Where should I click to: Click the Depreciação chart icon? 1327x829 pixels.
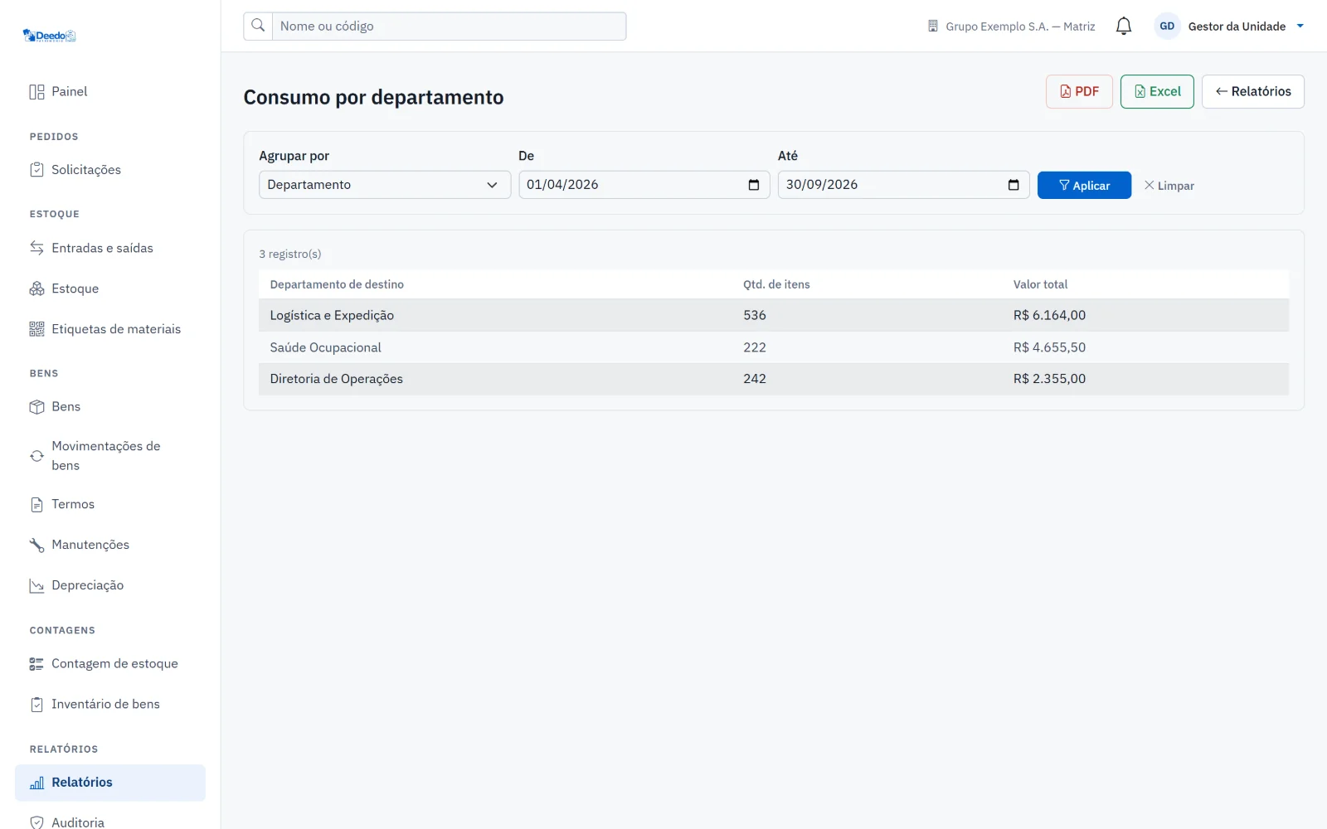coord(36,585)
